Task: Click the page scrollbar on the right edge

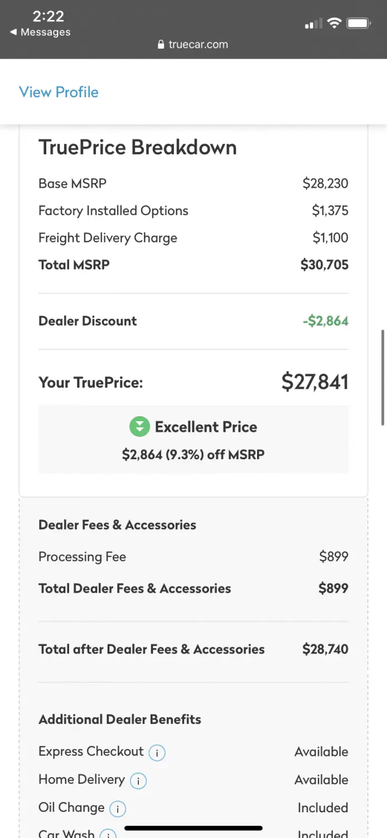Action: click(x=383, y=377)
